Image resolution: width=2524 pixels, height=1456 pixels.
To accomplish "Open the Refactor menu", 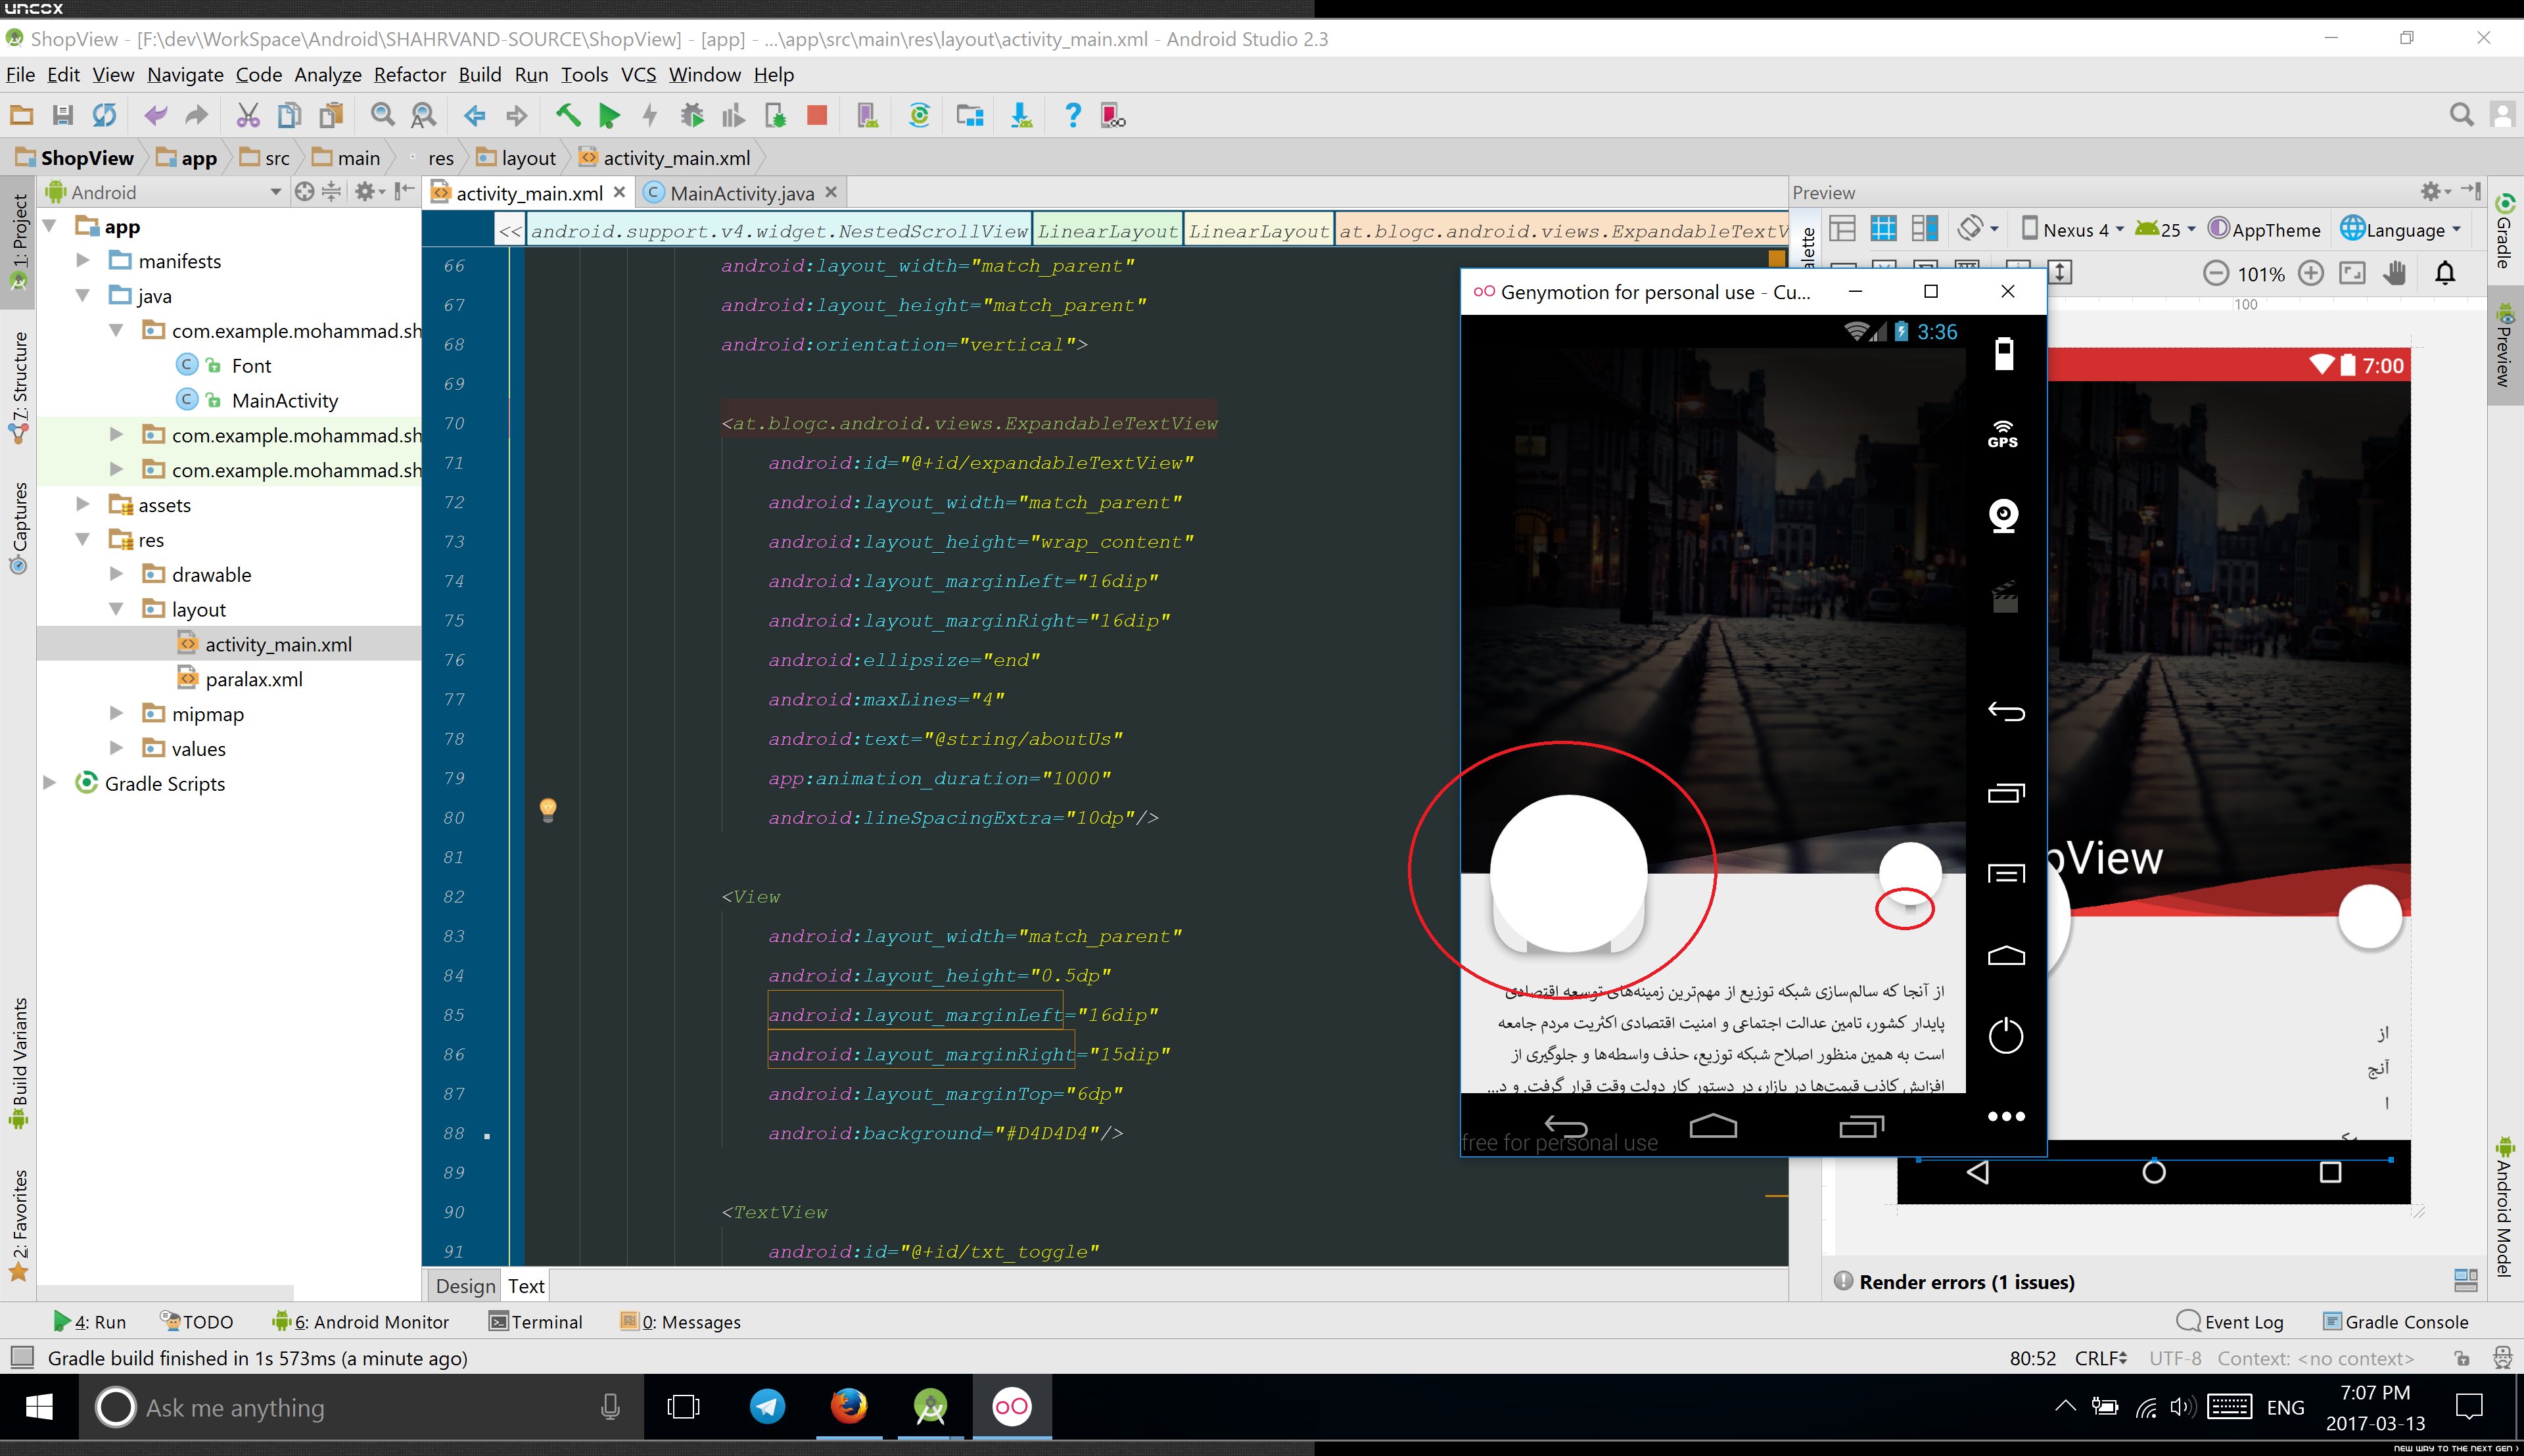I will [x=410, y=75].
